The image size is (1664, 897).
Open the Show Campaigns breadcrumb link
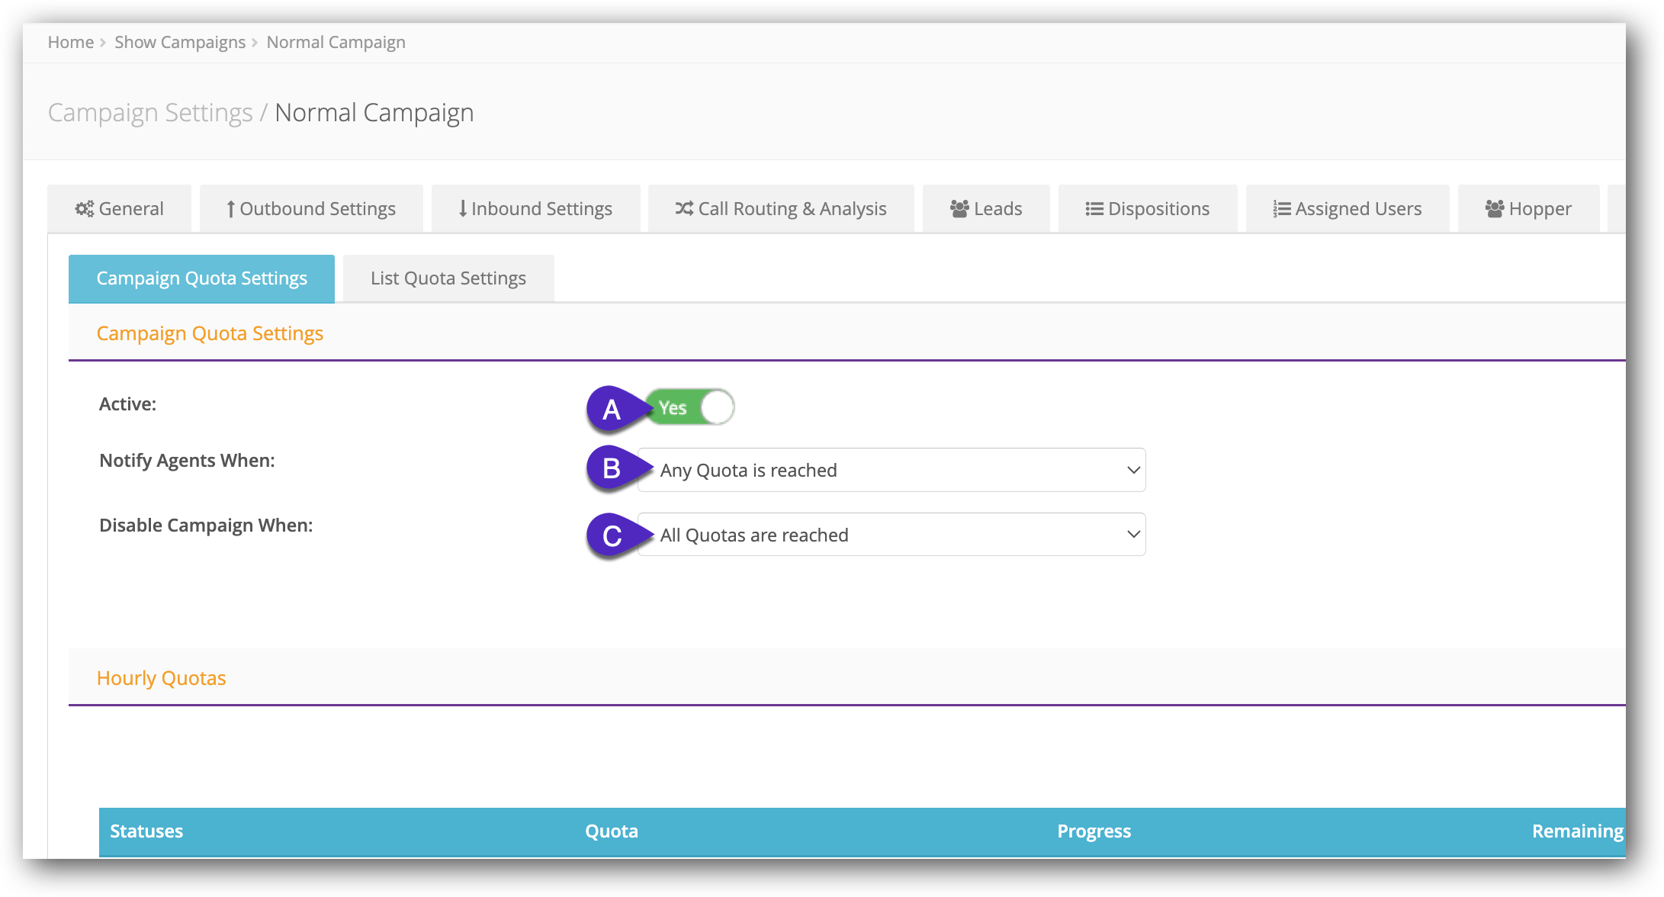(180, 42)
